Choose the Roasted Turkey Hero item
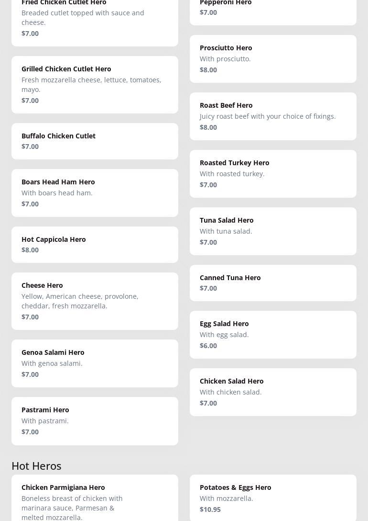Viewport: 368px width, 521px height. pyautogui.click(x=273, y=174)
